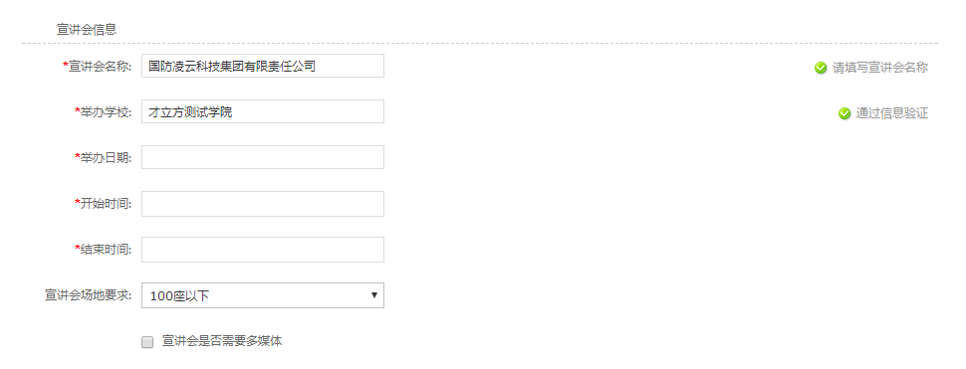
Task: Focus the 宣讲会名称 input field
Action: coord(263,66)
